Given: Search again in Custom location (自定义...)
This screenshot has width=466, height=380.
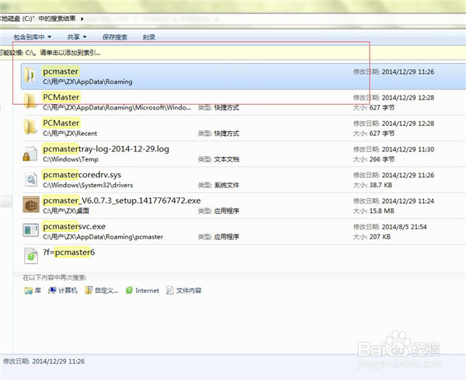Looking at the screenshot, I should [102, 291].
